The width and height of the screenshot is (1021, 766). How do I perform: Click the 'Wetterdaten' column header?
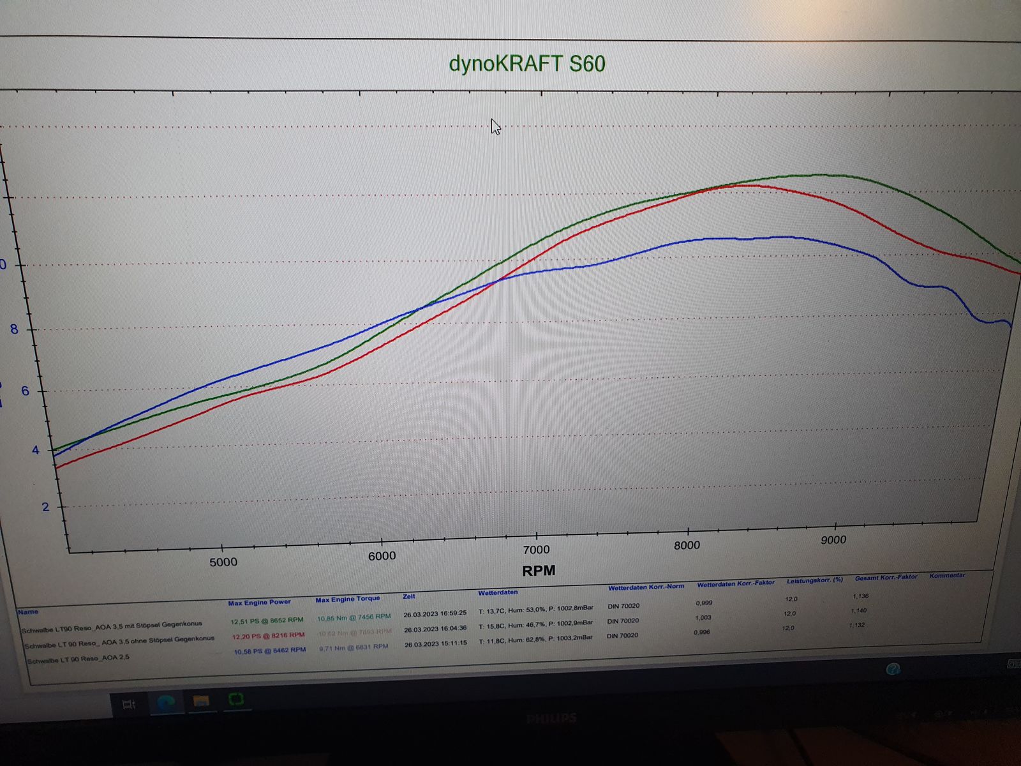point(498,592)
